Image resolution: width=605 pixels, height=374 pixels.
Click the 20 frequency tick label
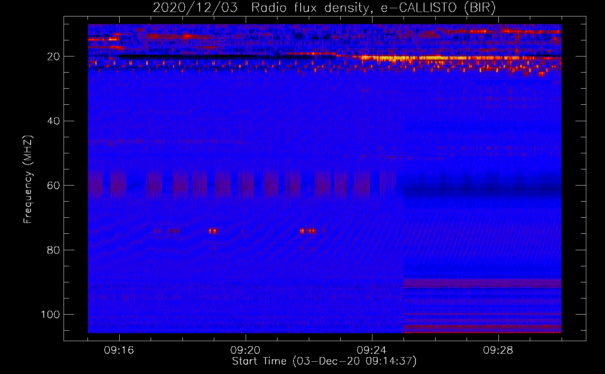coord(53,56)
